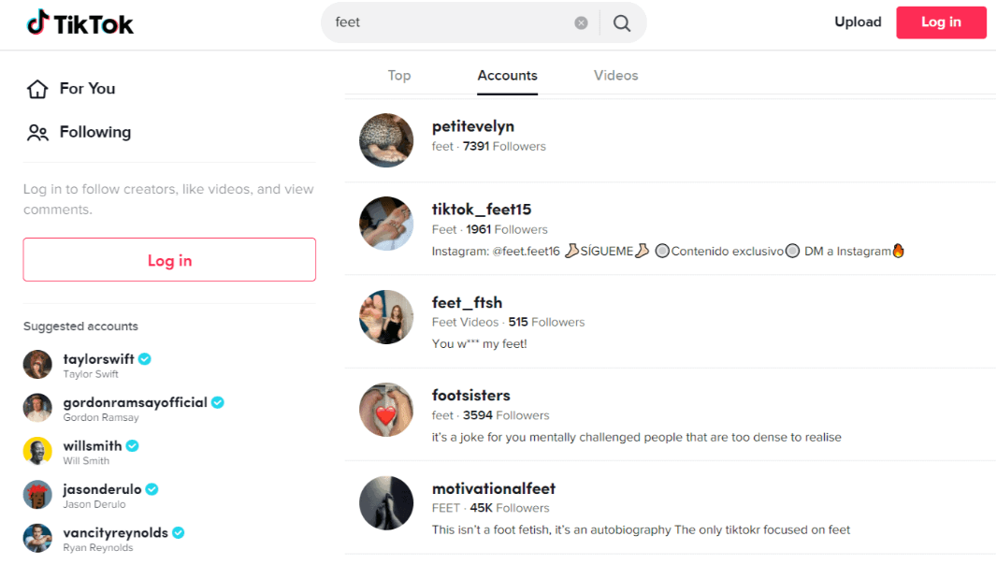Select the Accounts tab
Image resolution: width=996 pixels, height=565 pixels.
tap(507, 76)
